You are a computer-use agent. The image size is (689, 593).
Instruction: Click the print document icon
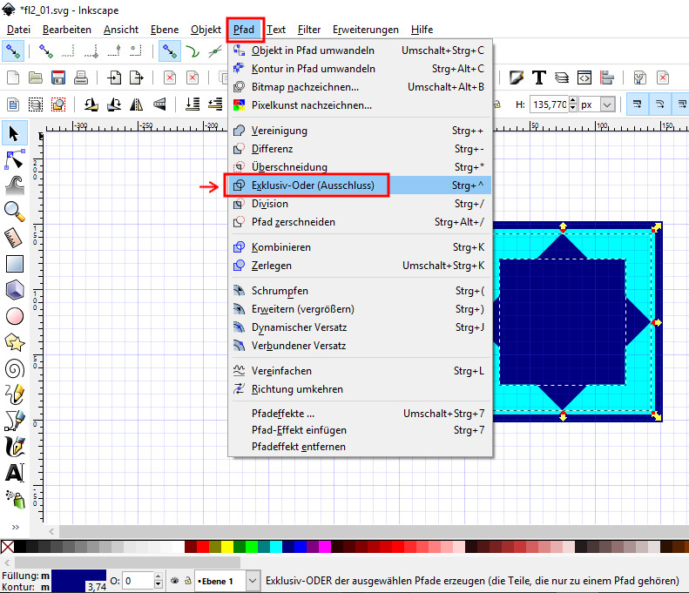tap(80, 77)
